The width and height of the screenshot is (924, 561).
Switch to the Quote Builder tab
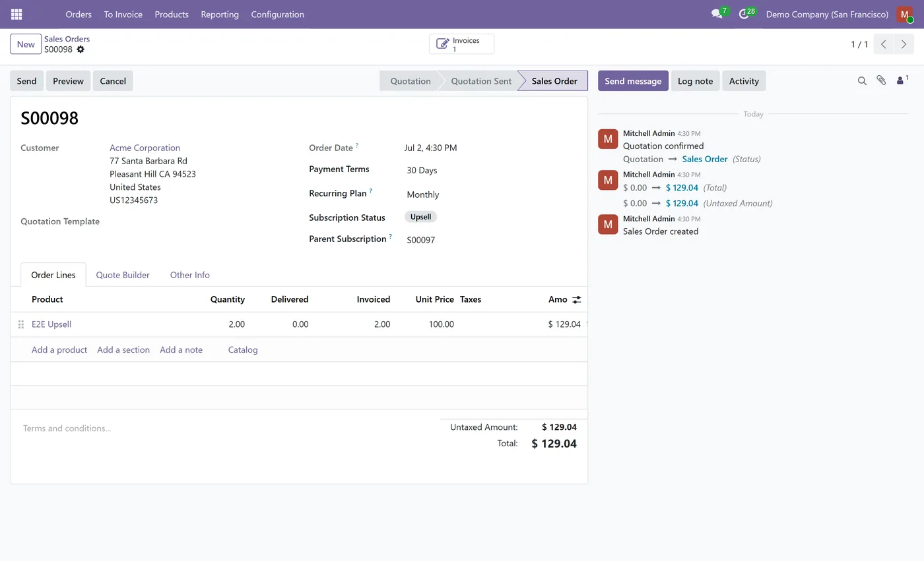tap(123, 275)
